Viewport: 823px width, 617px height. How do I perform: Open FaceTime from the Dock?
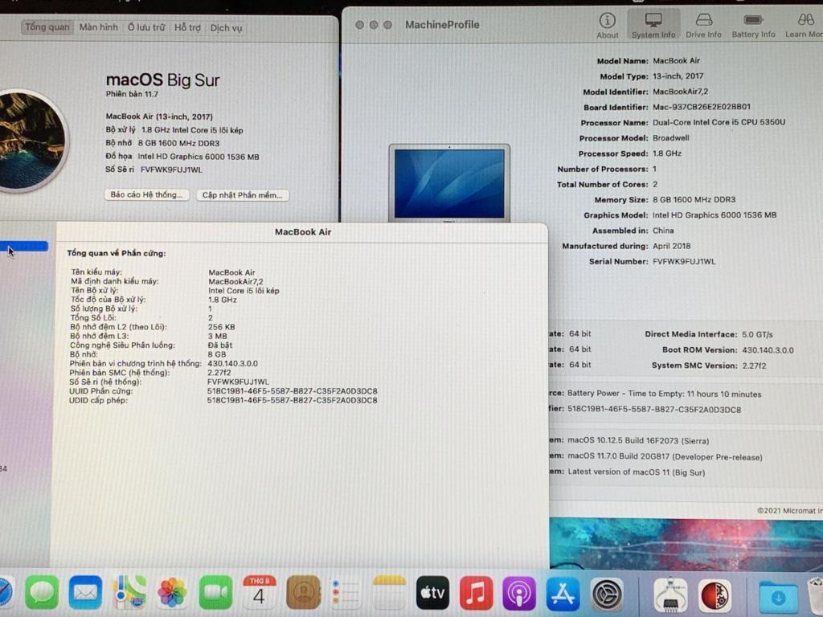tap(215, 593)
